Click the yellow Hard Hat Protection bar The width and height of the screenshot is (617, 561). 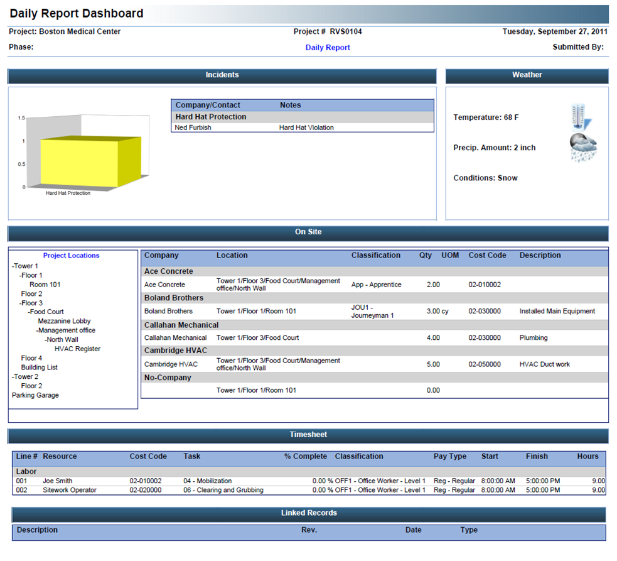[x=91, y=161]
